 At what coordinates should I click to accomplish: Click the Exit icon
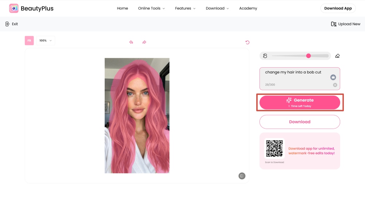[x=7, y=24]
